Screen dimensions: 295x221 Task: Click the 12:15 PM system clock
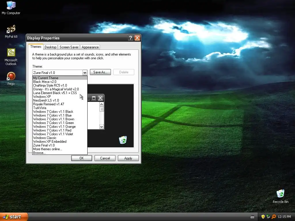coord(284,217)
